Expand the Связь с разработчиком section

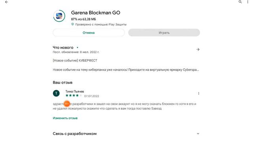(126, 134)
